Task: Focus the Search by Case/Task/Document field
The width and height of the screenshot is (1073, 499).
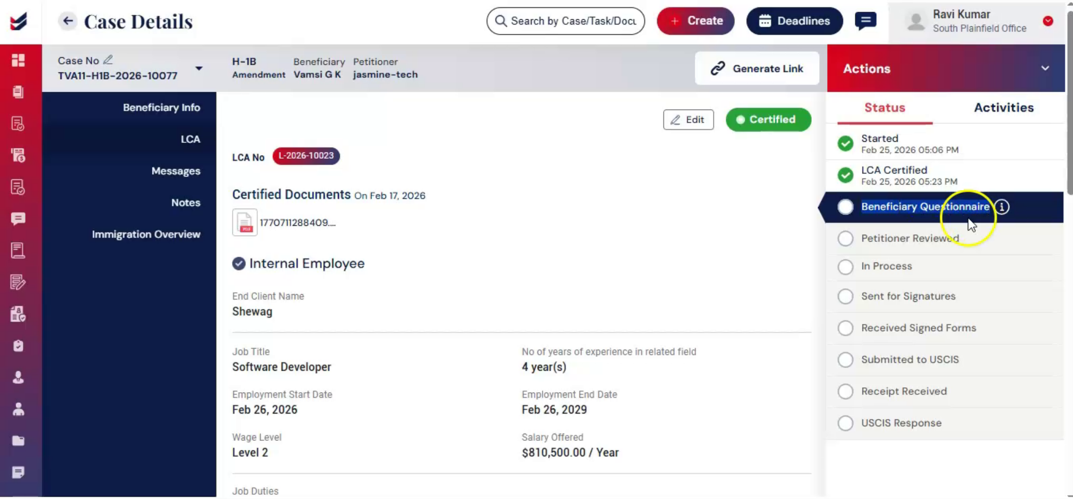Action: tap(566, 21)
